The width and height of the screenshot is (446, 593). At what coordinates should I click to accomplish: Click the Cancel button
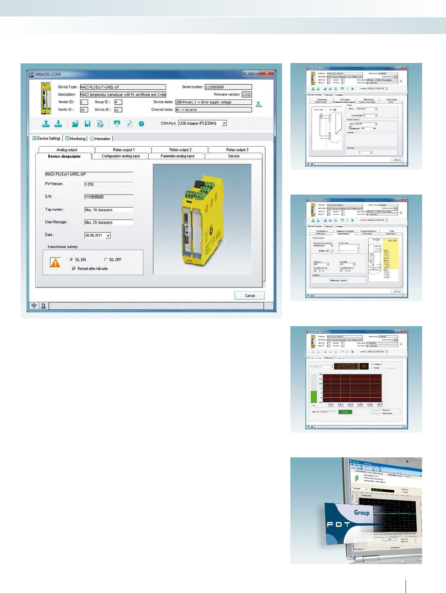click(249, 295)
